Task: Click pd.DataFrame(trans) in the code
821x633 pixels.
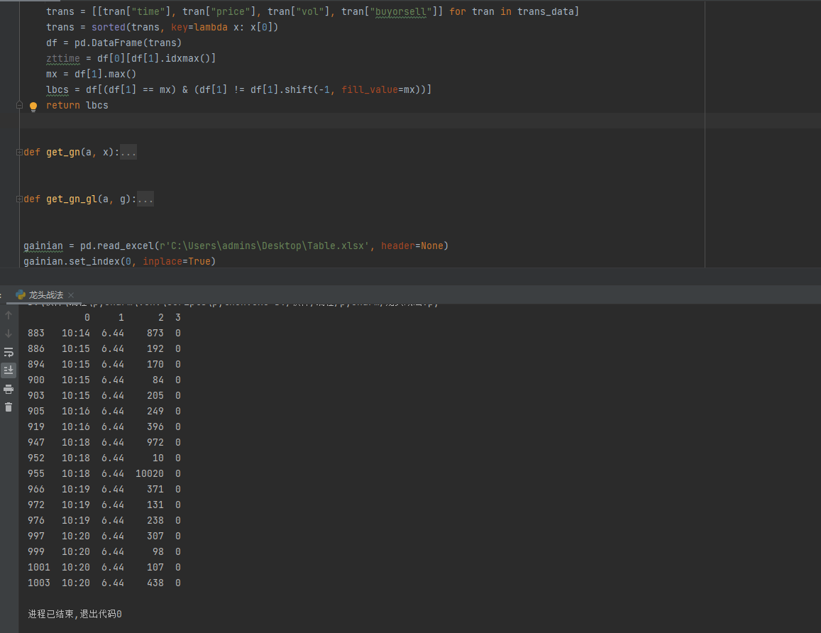Action: click(128, 43)
